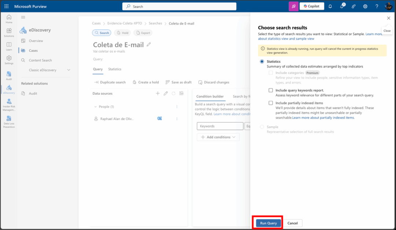Add a data source with the plus icon

(158, 93)
